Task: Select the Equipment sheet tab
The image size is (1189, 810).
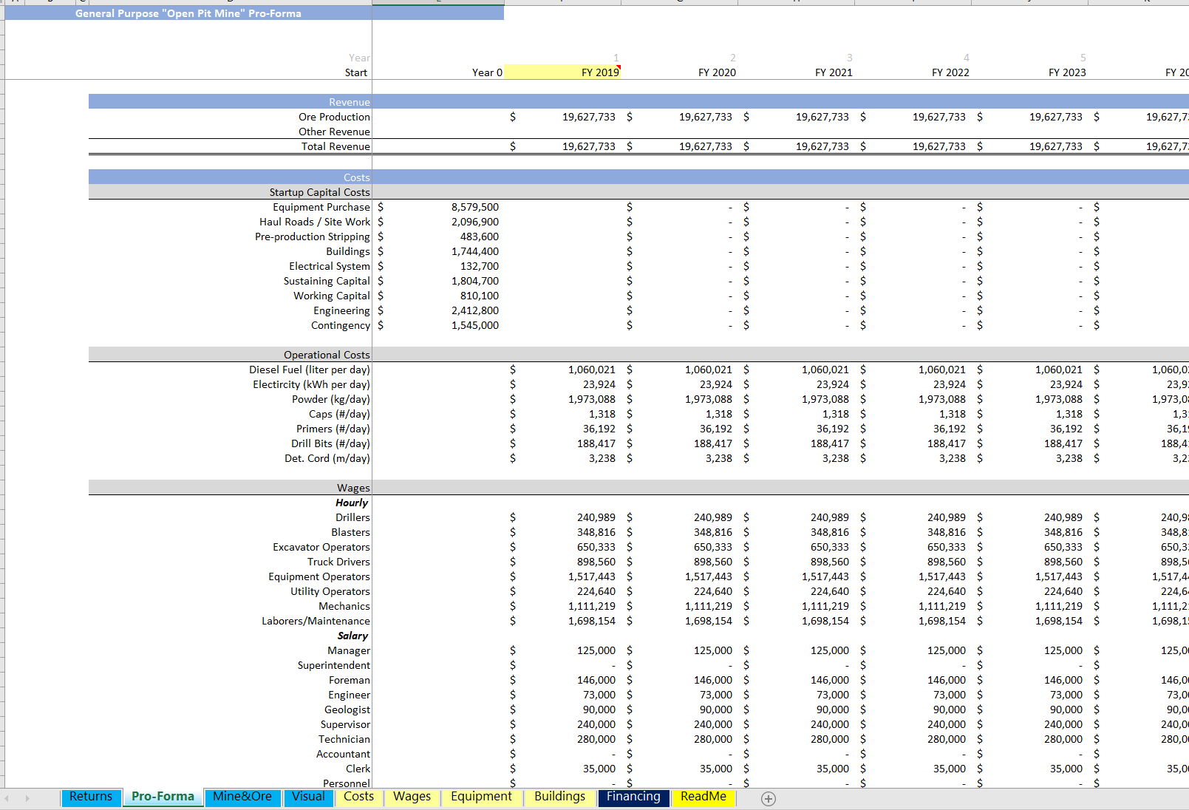Action: pos(481,798)
